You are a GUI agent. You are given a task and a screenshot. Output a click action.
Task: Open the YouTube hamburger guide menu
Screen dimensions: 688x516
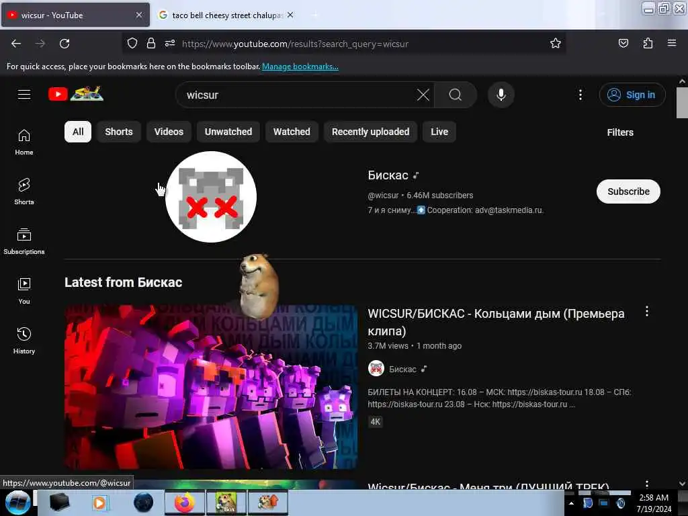point(24,94)
